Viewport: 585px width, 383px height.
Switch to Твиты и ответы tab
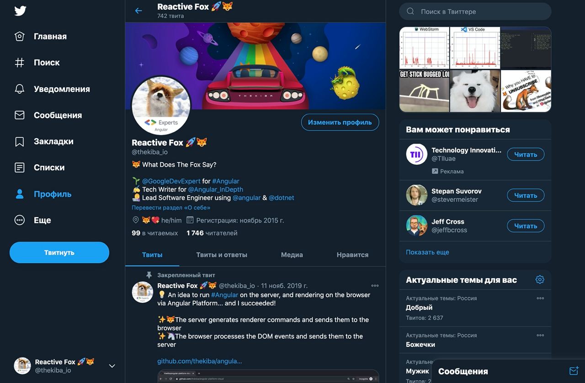tap(222, 255)
